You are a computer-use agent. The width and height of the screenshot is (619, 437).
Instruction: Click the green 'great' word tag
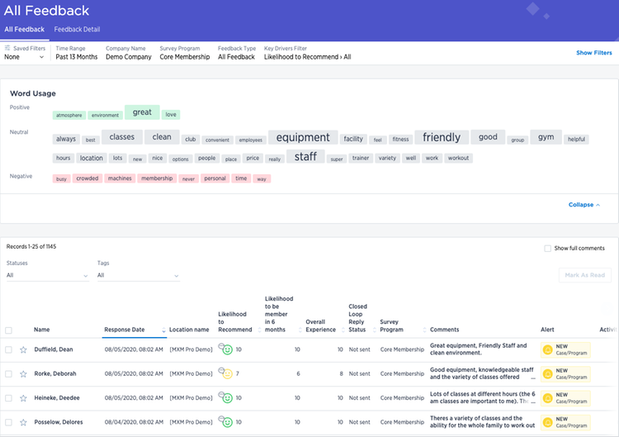coord(142,112)
